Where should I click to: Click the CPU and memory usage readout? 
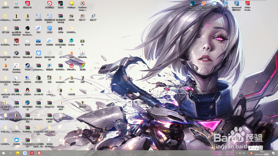tap(230, 153)
